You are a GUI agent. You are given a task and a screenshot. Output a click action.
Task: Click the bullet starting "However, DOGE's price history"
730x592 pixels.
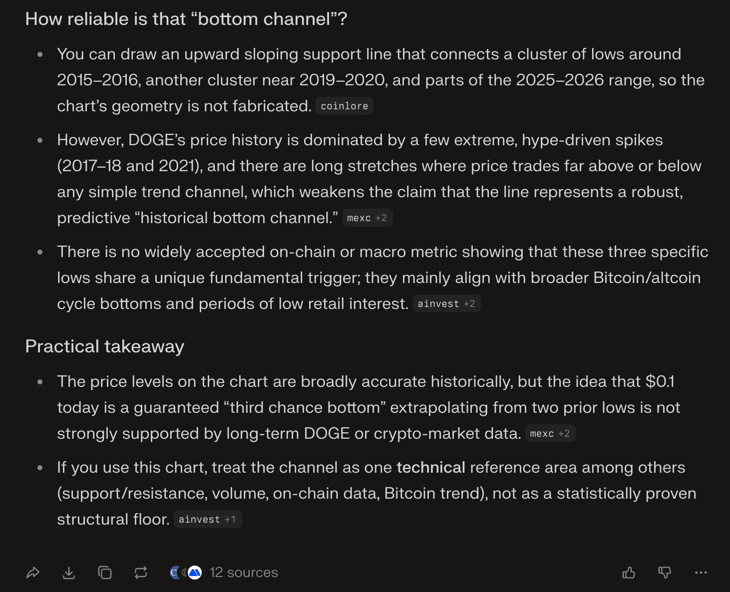360,166
